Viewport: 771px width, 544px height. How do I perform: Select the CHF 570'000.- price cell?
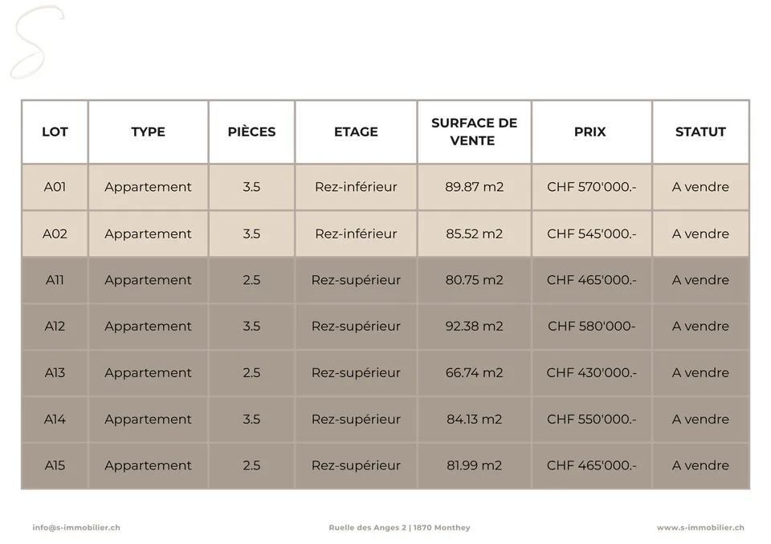point(592,187)
